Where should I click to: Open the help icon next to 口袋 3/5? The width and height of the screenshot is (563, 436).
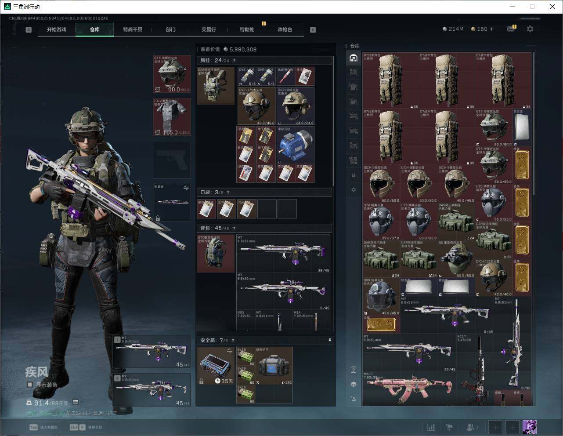pos(228,193)
